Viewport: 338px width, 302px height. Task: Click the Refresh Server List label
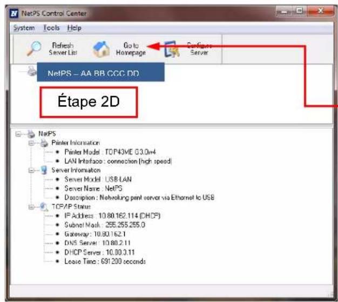63,49
